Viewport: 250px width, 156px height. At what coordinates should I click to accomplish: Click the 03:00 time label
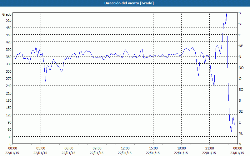41,149
